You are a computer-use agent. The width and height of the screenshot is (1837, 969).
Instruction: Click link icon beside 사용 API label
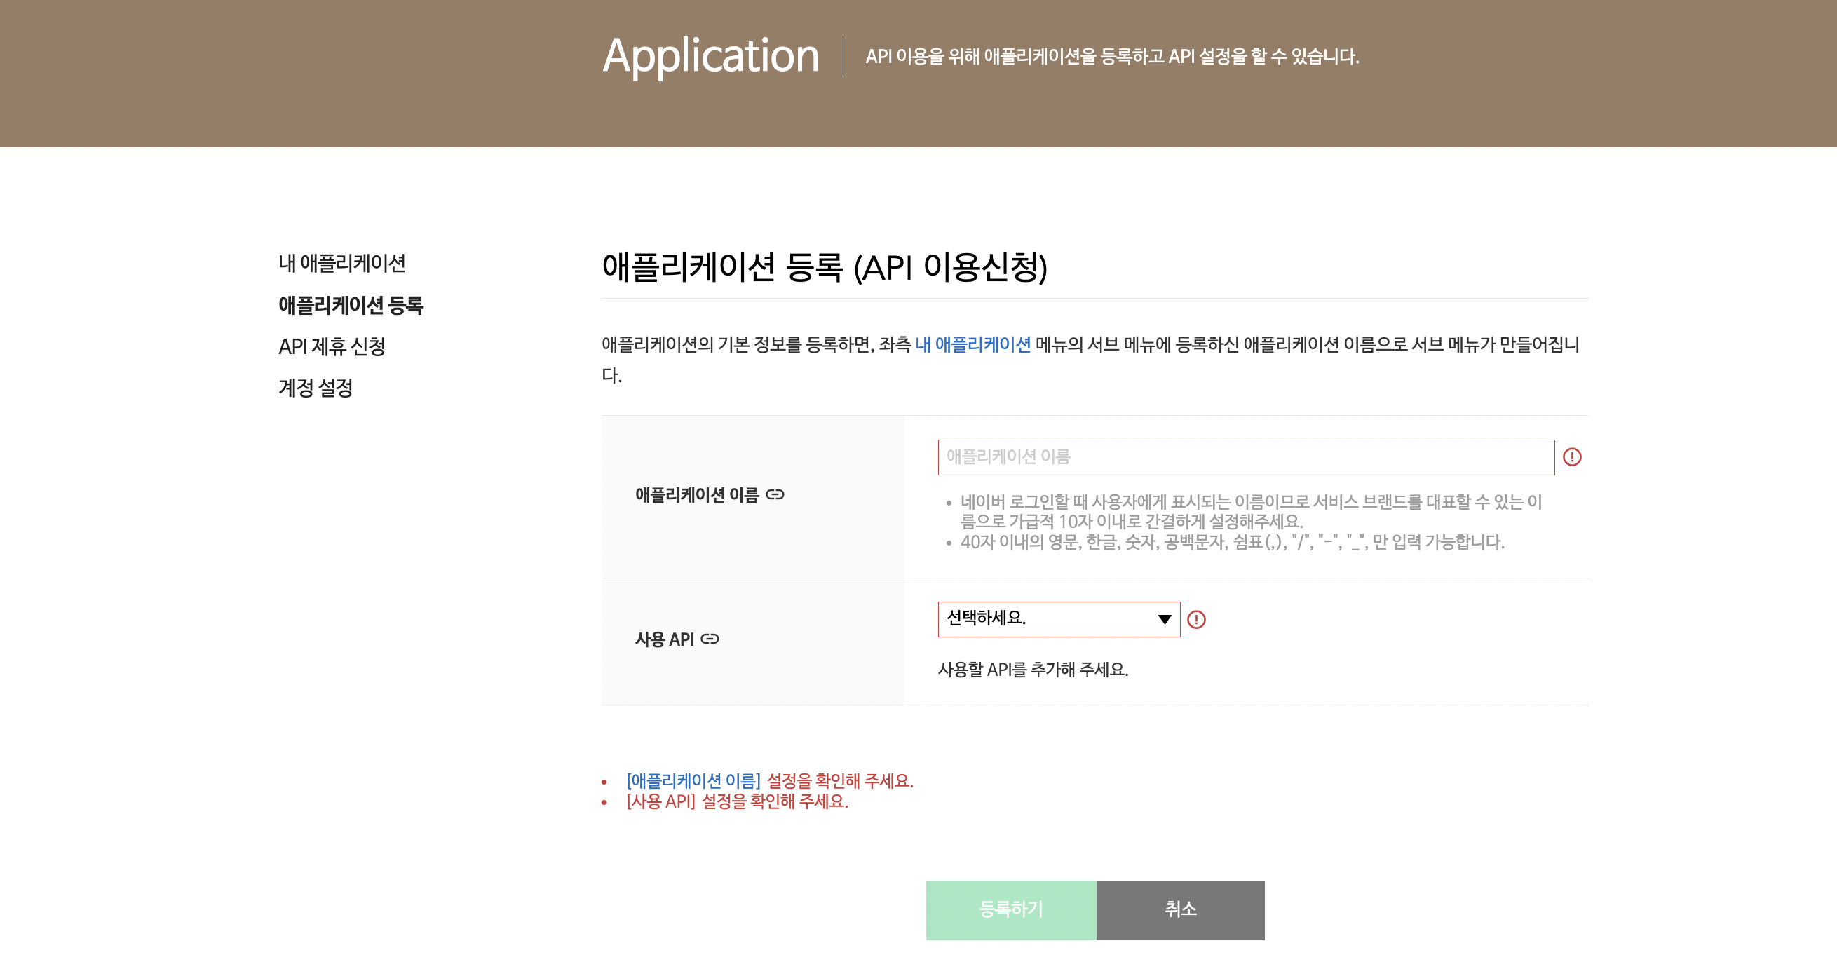pyautogui.click(x=710, y=639)
